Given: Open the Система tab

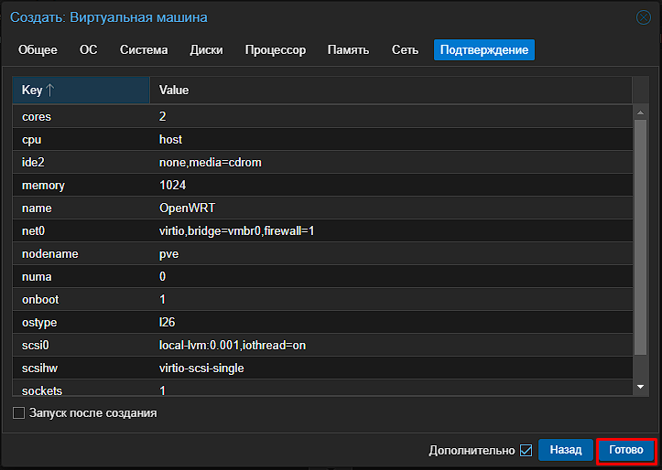Looking at the screenshot, I should (144, 49).
